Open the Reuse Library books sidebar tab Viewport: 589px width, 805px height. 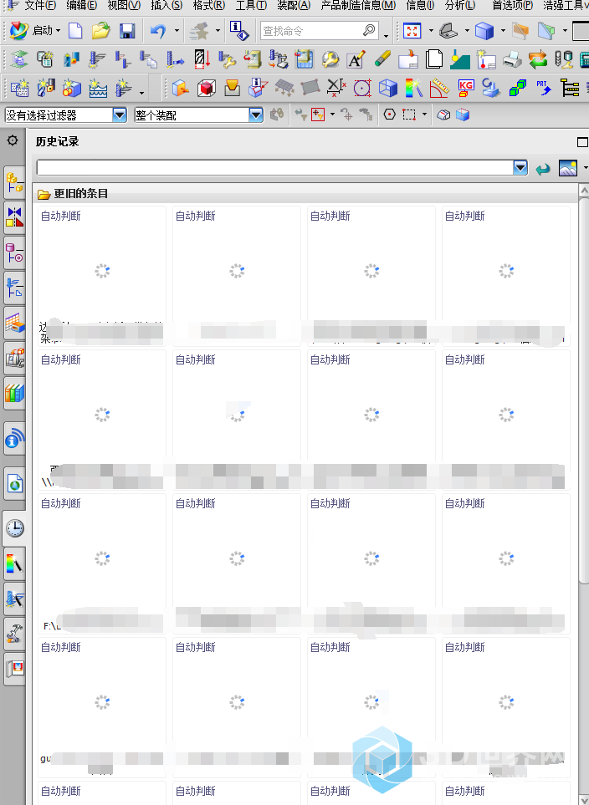14,393
